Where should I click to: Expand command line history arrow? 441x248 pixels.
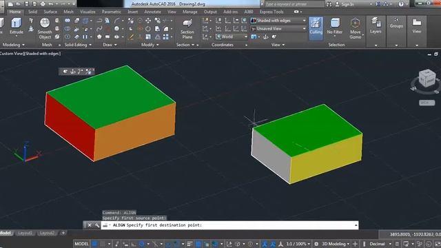click(x=356, y=225)
